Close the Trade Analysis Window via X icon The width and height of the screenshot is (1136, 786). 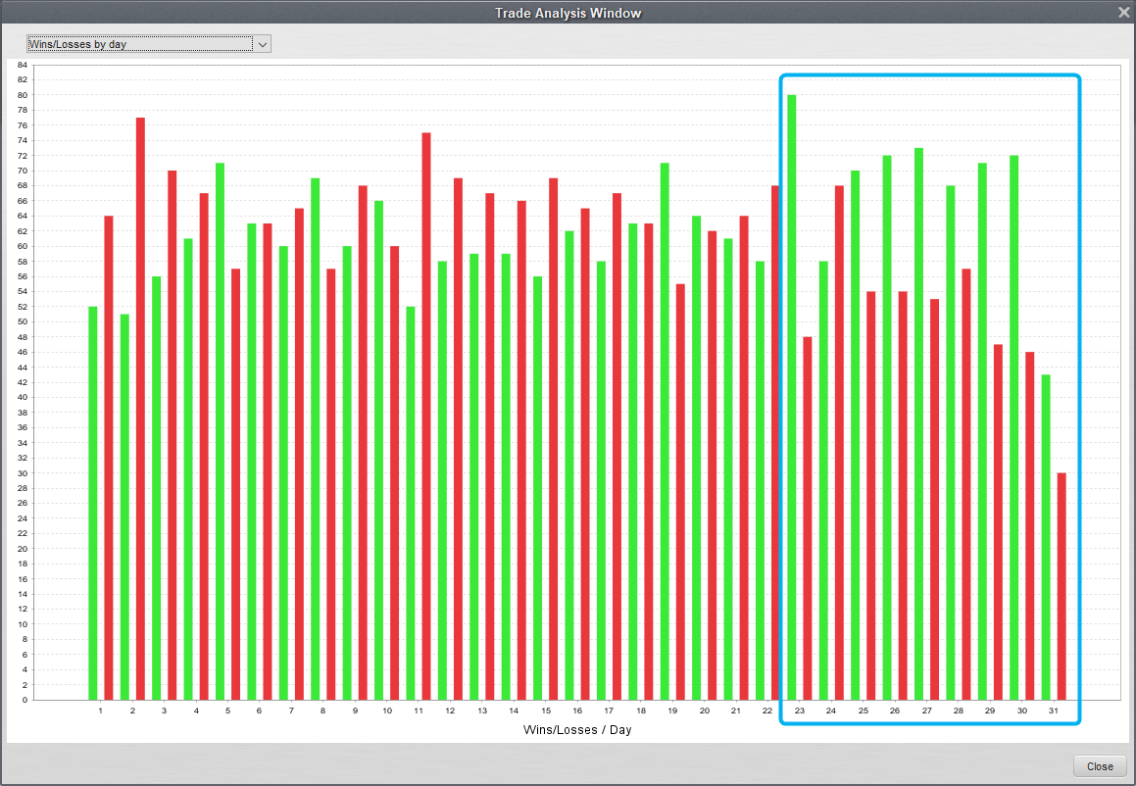tap(1123, 13)
